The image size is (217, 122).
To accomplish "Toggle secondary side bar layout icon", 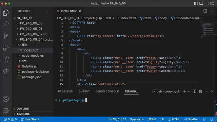I will coord(206,3).
